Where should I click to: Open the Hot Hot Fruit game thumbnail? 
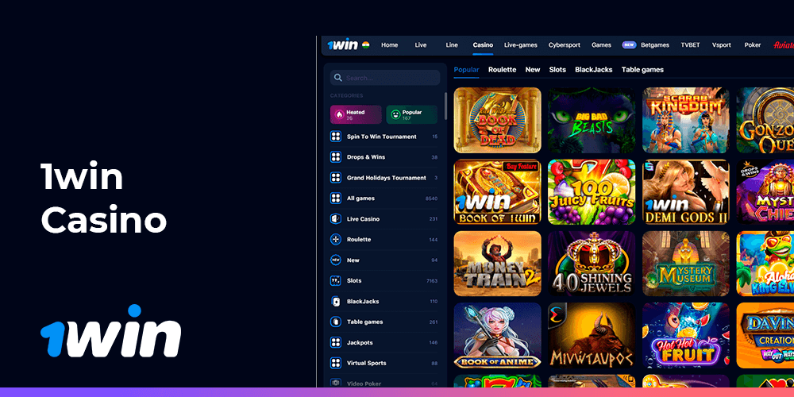(x=686, y=336)
